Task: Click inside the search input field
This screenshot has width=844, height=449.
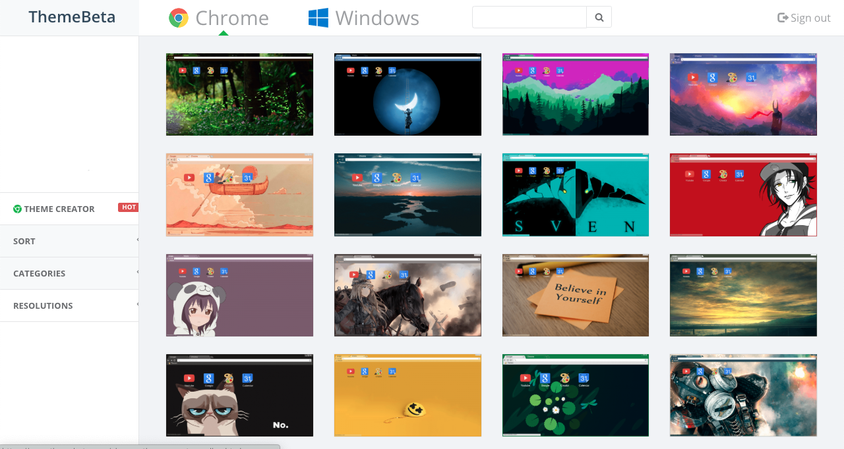Action: (529, 16)
